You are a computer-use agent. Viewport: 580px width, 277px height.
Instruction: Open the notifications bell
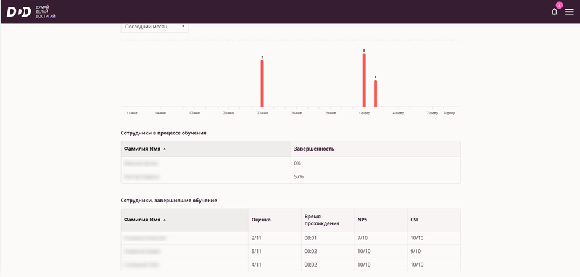pos(554,12)
